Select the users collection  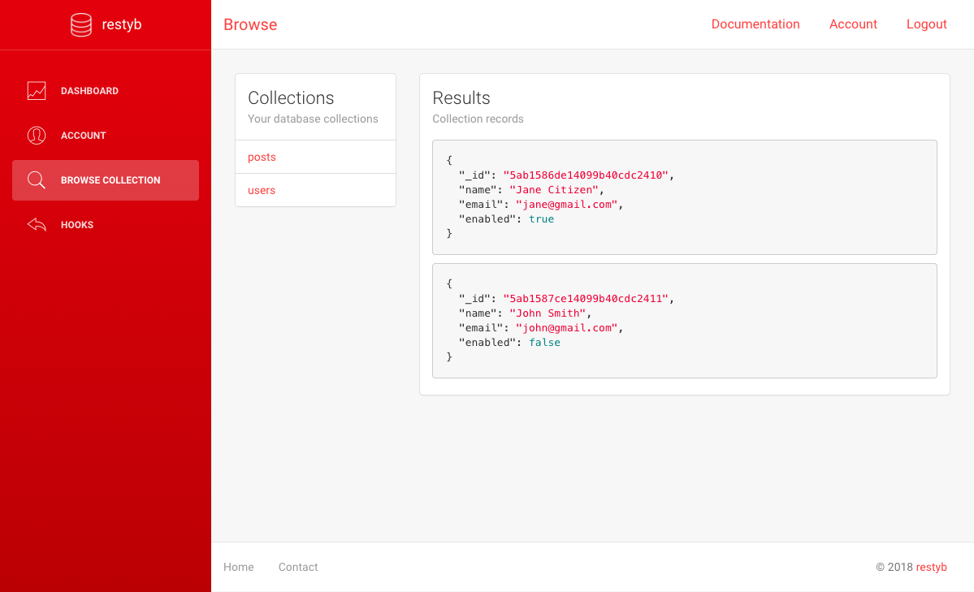pos(315,191)
